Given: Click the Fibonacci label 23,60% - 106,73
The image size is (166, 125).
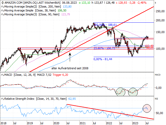Looking at the screenshot, I should tap(104, 48).
